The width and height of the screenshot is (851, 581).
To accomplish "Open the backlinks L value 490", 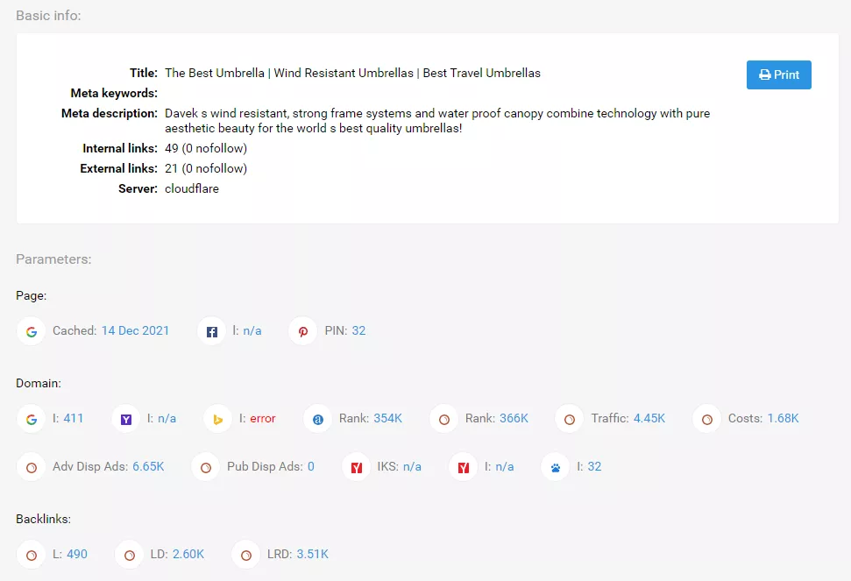I will tap(77, 554).
